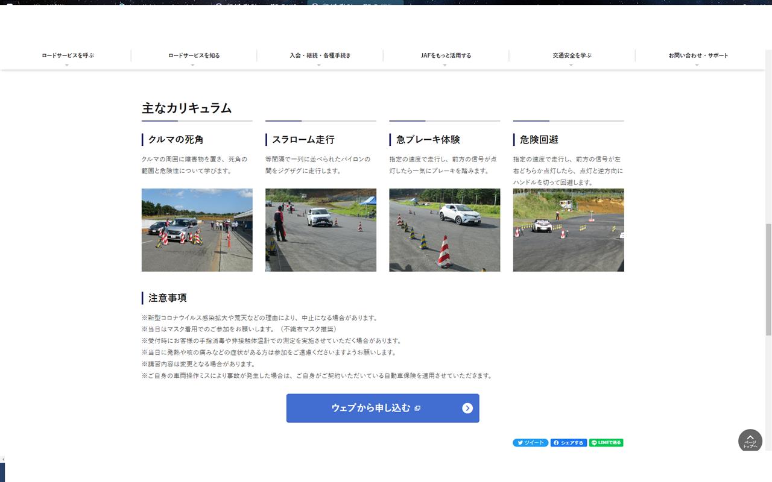Click the note 講習内容は変更となる場合があります
772x482 pixels.
[x=199, y=364]
